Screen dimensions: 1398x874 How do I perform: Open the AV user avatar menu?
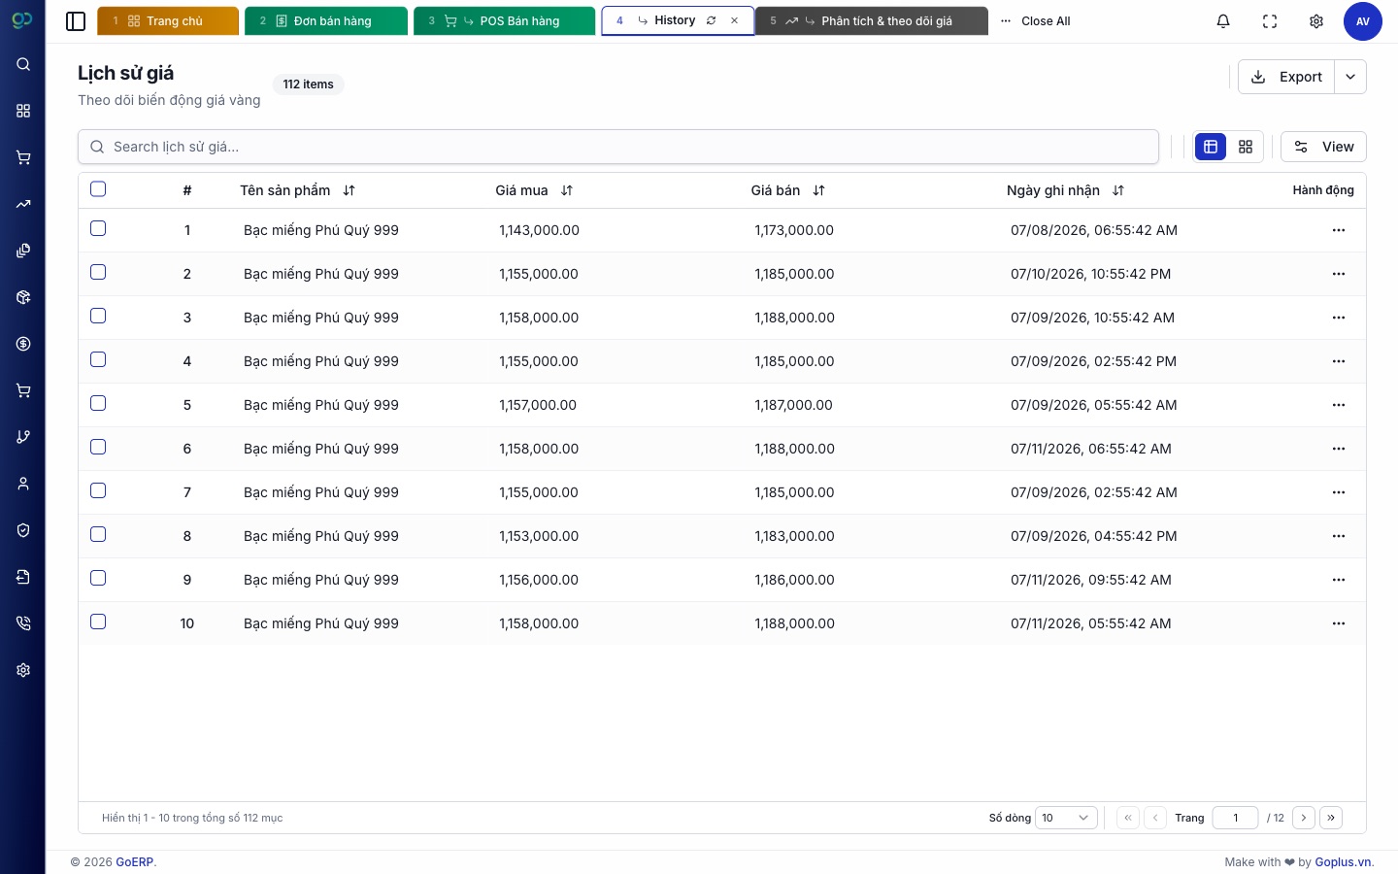(1363, 21)
